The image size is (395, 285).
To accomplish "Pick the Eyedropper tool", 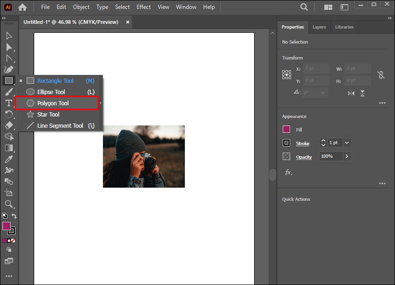I will click(x=8, y=160).
